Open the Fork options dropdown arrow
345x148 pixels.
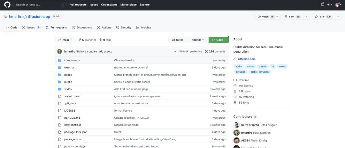coord(306,17)
